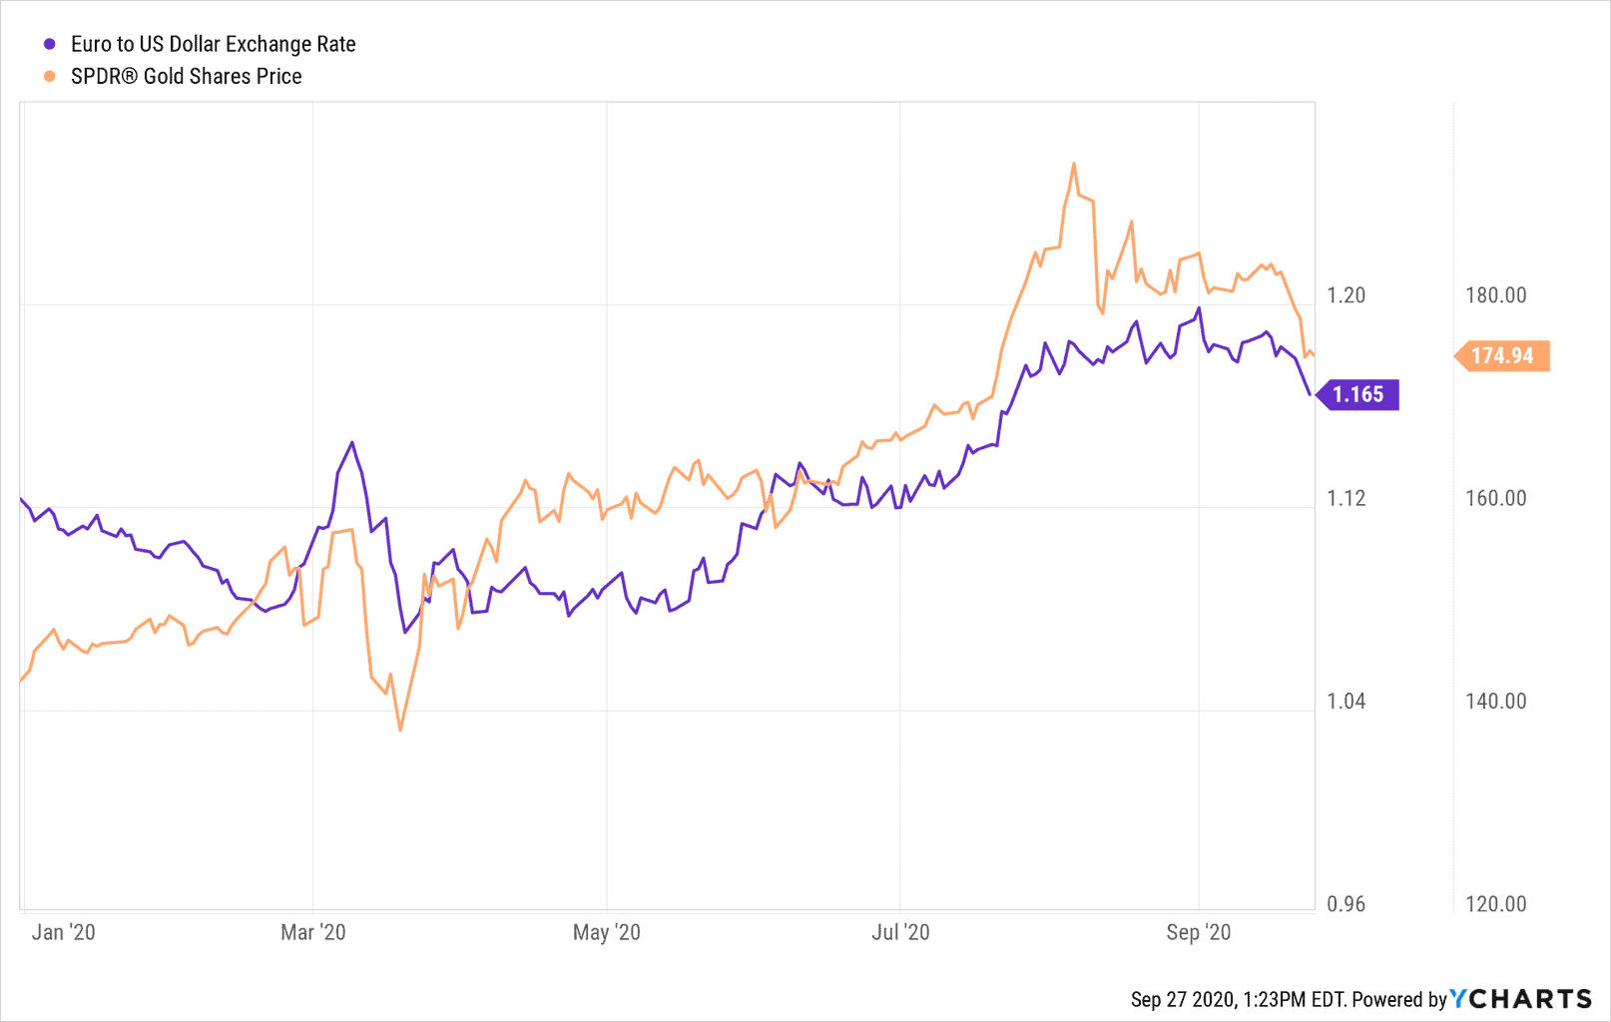Select the SPDR Gold Shares Price label
The height and width of the screenshot is (1022, 1611).
pyautogui.click(x=186, y=76)
